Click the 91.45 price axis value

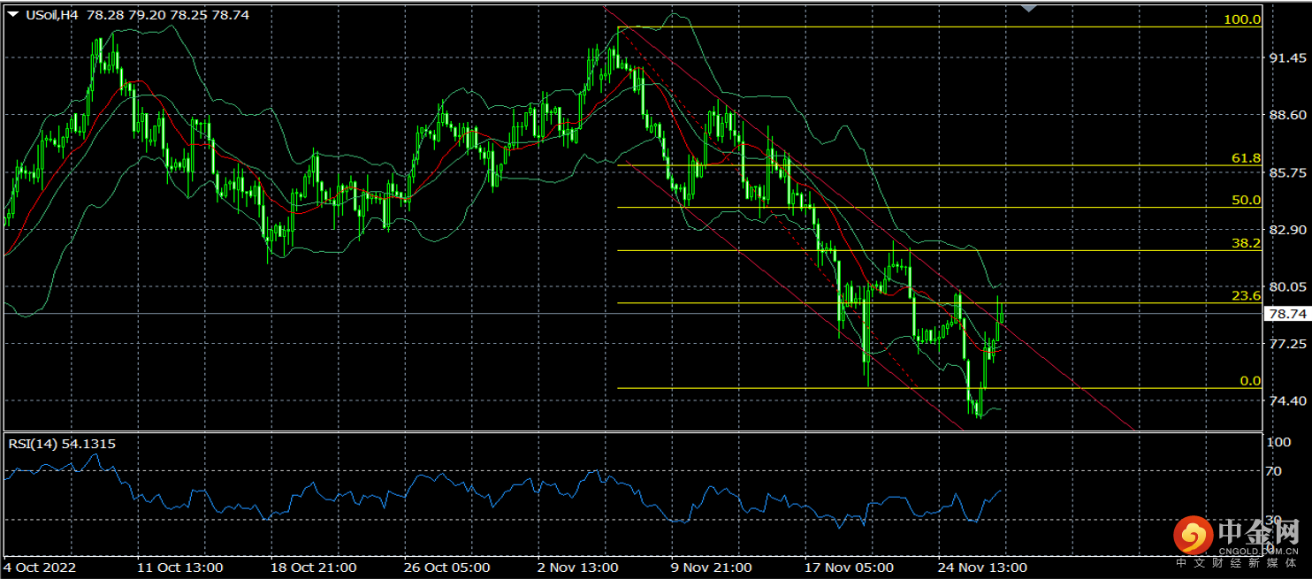pyautogui.click(x=1286, y=58)
